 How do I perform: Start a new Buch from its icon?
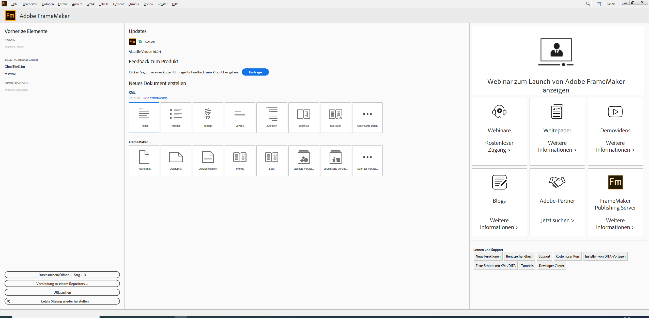tap(271, 160)
